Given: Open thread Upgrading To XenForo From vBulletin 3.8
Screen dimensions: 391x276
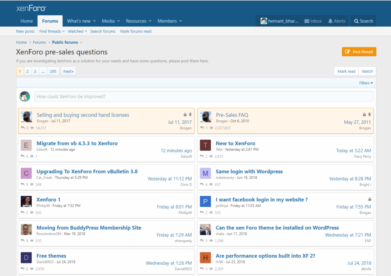Looking at the screenshot, I should coord(87,172).
